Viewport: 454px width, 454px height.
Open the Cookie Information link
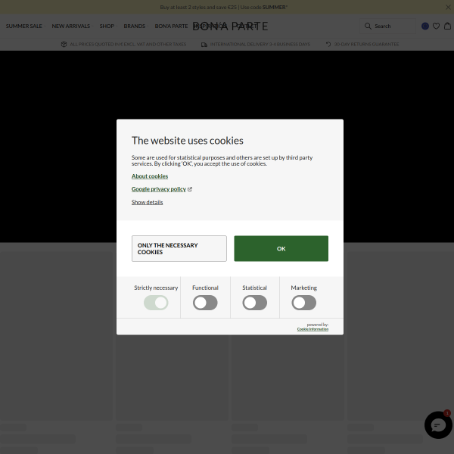pyautogui.click(x=313, y=329)
